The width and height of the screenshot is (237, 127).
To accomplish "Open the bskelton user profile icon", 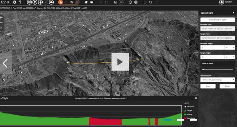I will click(221, 2).
